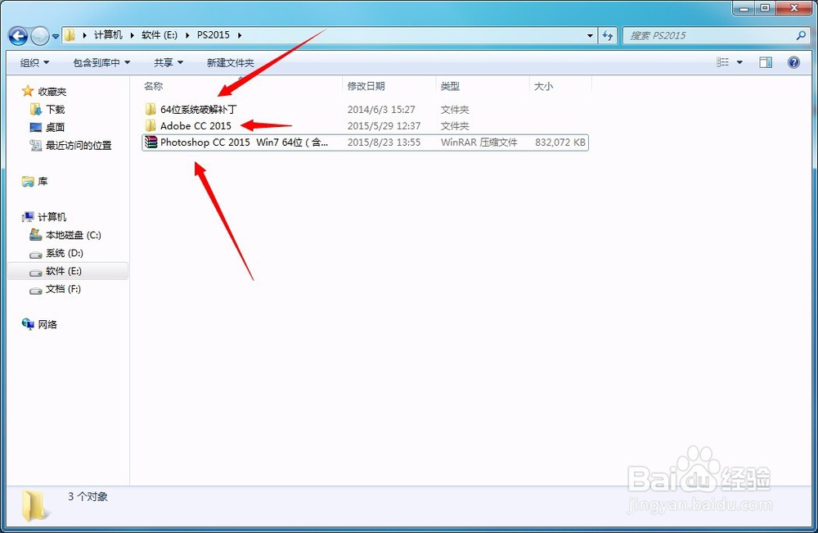The image size is (818, 533).
Task: Select 64位系统破解补丁 folder name
Action: [x=199, y=110]
